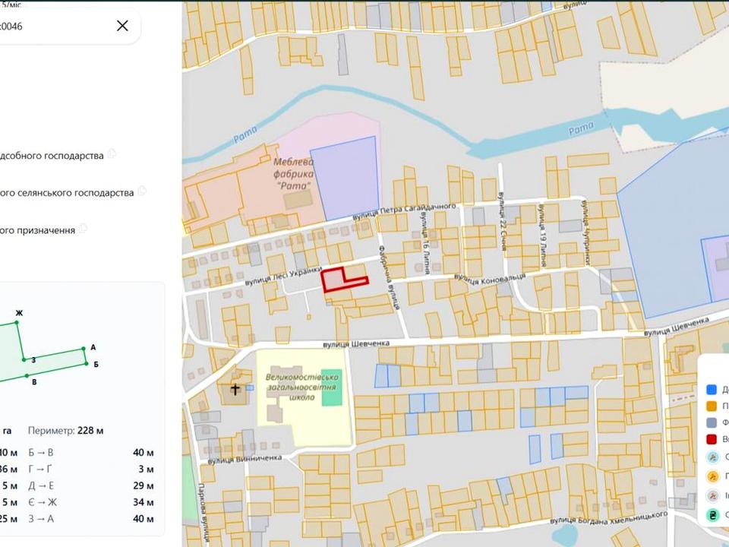Click the 'вулиця Винниченка' street label
Image resolution: width=729 pixels, height=547 pixels.
pyautogui.click(x=245, y=460)
